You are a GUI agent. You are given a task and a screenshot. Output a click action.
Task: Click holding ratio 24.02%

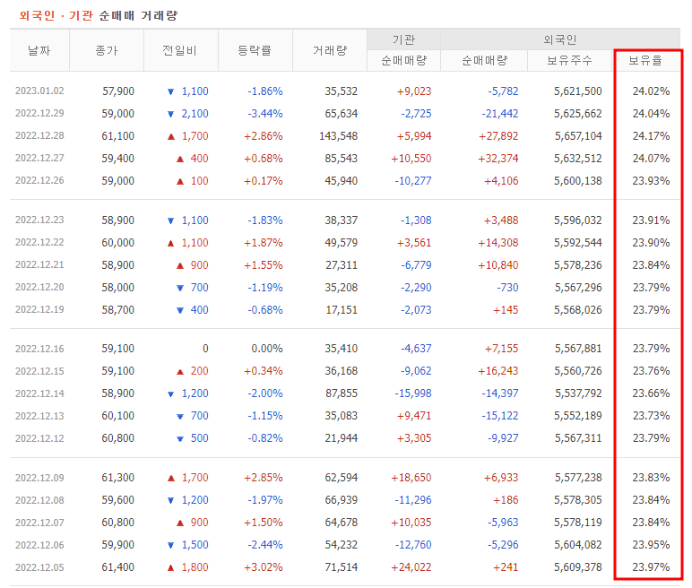651,91
